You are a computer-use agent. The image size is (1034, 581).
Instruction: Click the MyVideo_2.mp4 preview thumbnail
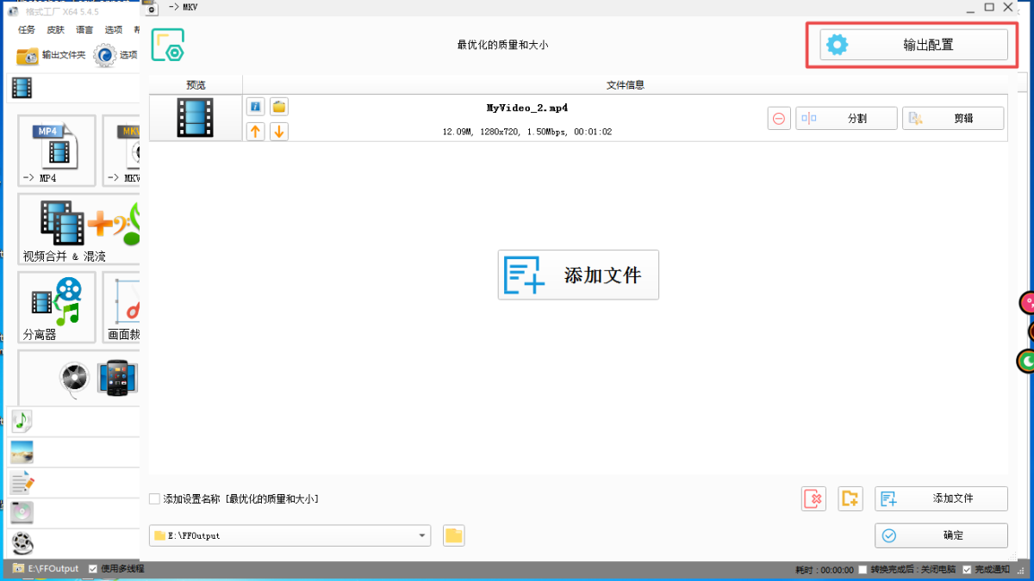(x=195, y=118)
